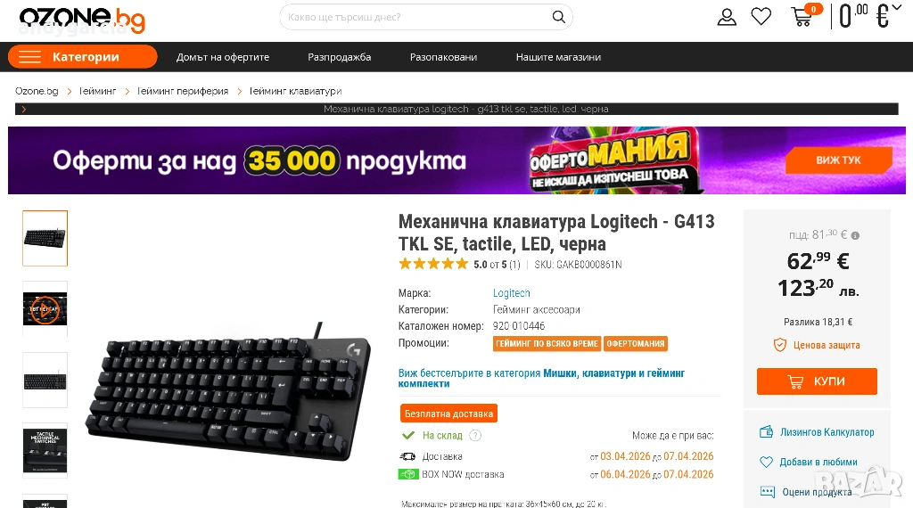Click the search magnifier icon
This screenshot has width=913, height=508.
pos(558,17)
